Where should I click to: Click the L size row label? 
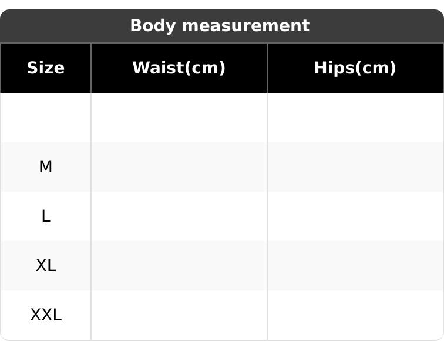click(x=46, y=216)
